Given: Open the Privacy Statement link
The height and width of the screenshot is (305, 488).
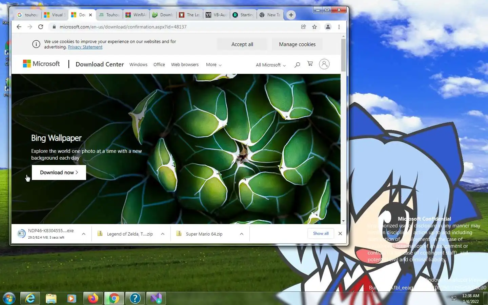Looking at the screenshot, I should 85,47.
